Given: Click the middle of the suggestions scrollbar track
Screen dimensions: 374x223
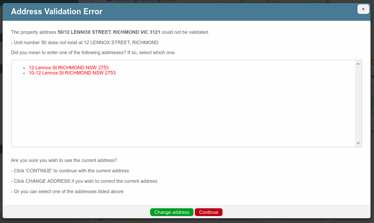Looking at the screenshot, I should (x=358, y=103).
